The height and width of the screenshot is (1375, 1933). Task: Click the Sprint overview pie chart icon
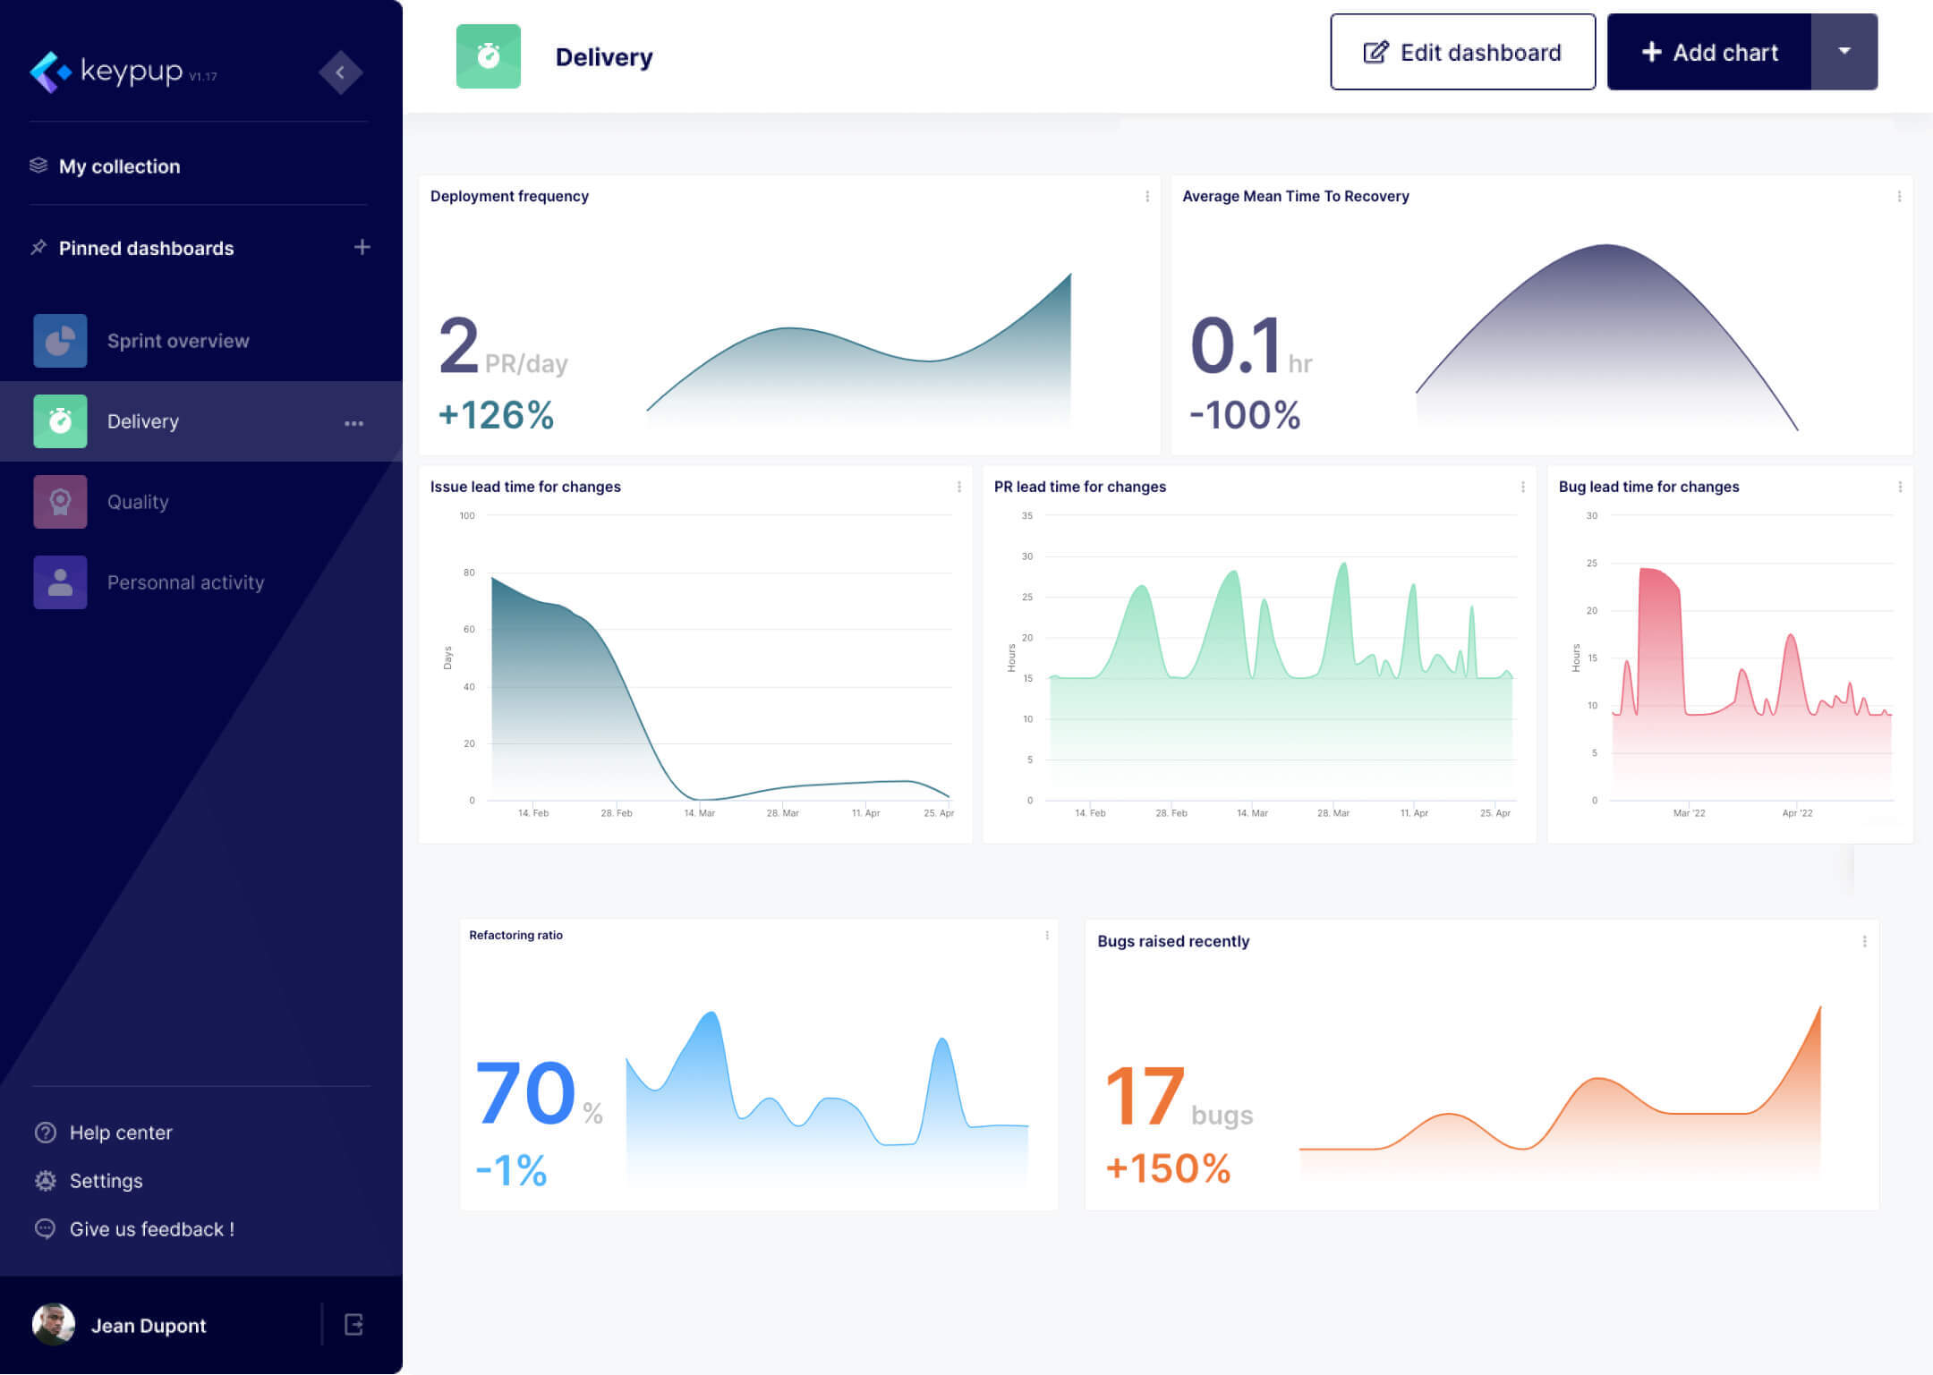click(x=60, y=341)
